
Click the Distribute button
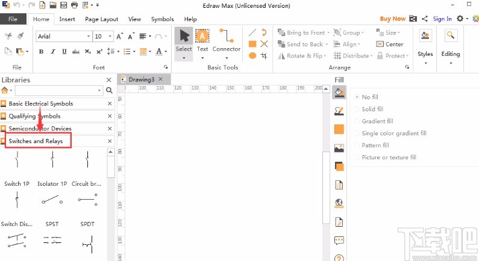tap(353, 56)
